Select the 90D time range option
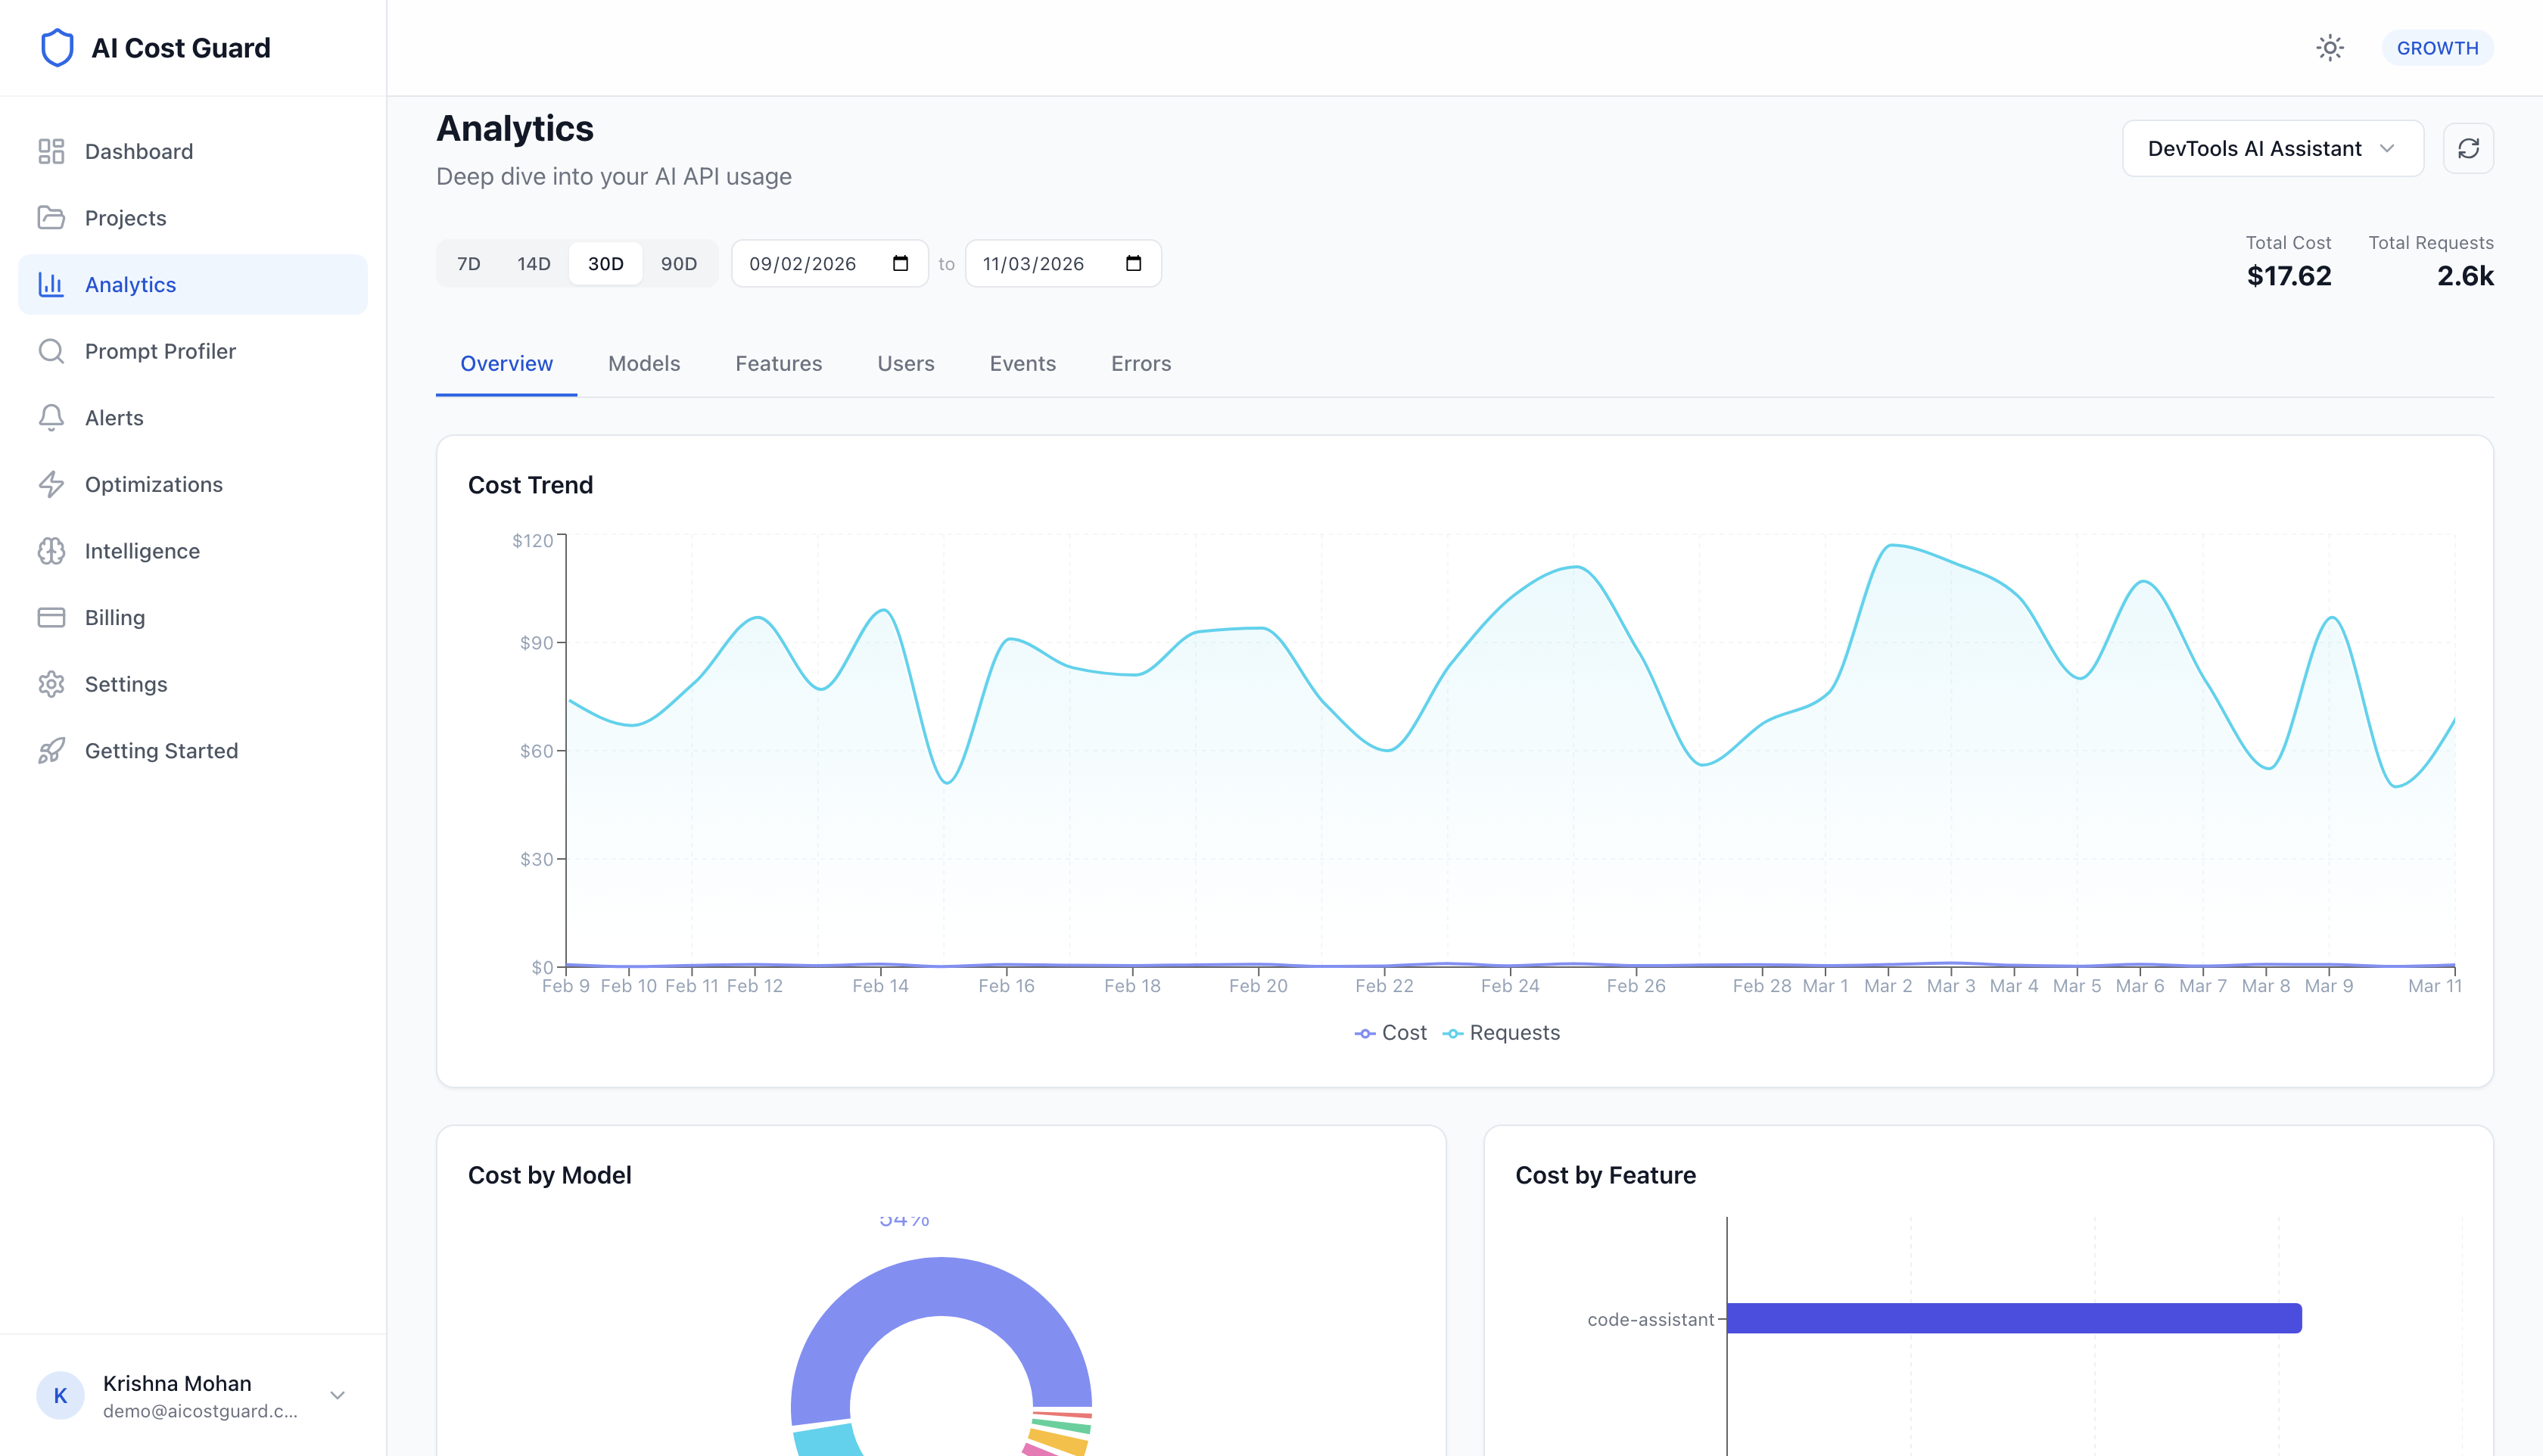Viewport: 2543px width, 1456px height. tap(678, 264)
